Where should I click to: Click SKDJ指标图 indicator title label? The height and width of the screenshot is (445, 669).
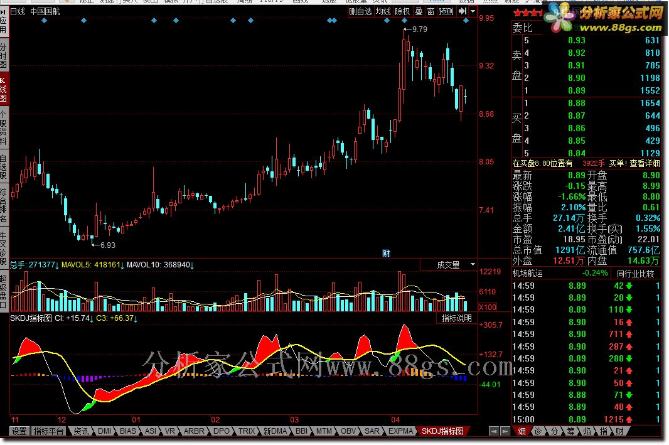click(31, 318)
